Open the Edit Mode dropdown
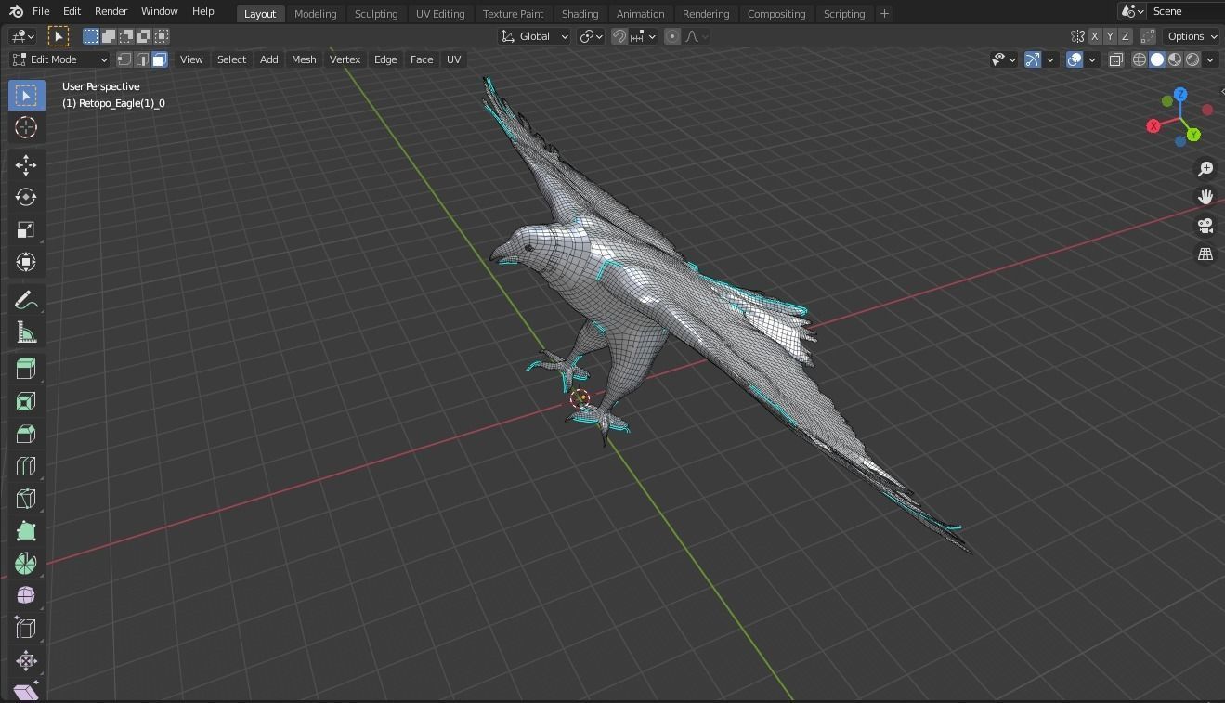The height and width of the screenshot is (703, 1225). [x=60, y=59]
